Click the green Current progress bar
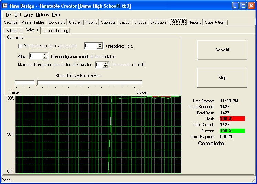 tap(232, 131)
